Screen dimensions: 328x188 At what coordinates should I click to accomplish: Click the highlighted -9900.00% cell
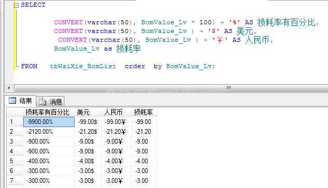pyautogui.click(x=49, y=122)
